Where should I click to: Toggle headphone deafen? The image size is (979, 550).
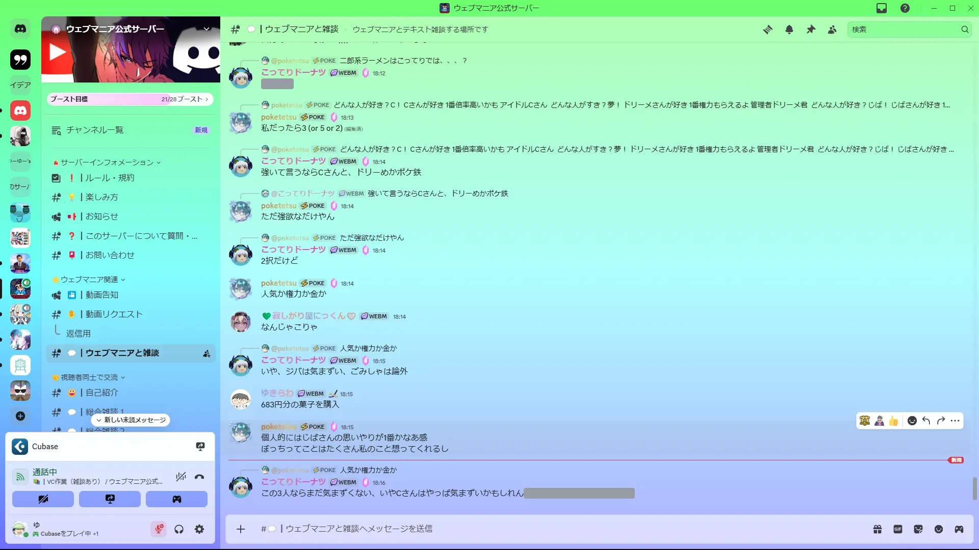[x=179, y=529]
